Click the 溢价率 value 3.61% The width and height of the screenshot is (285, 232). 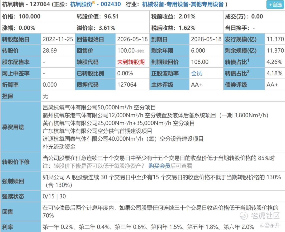(x=107, y=28)
